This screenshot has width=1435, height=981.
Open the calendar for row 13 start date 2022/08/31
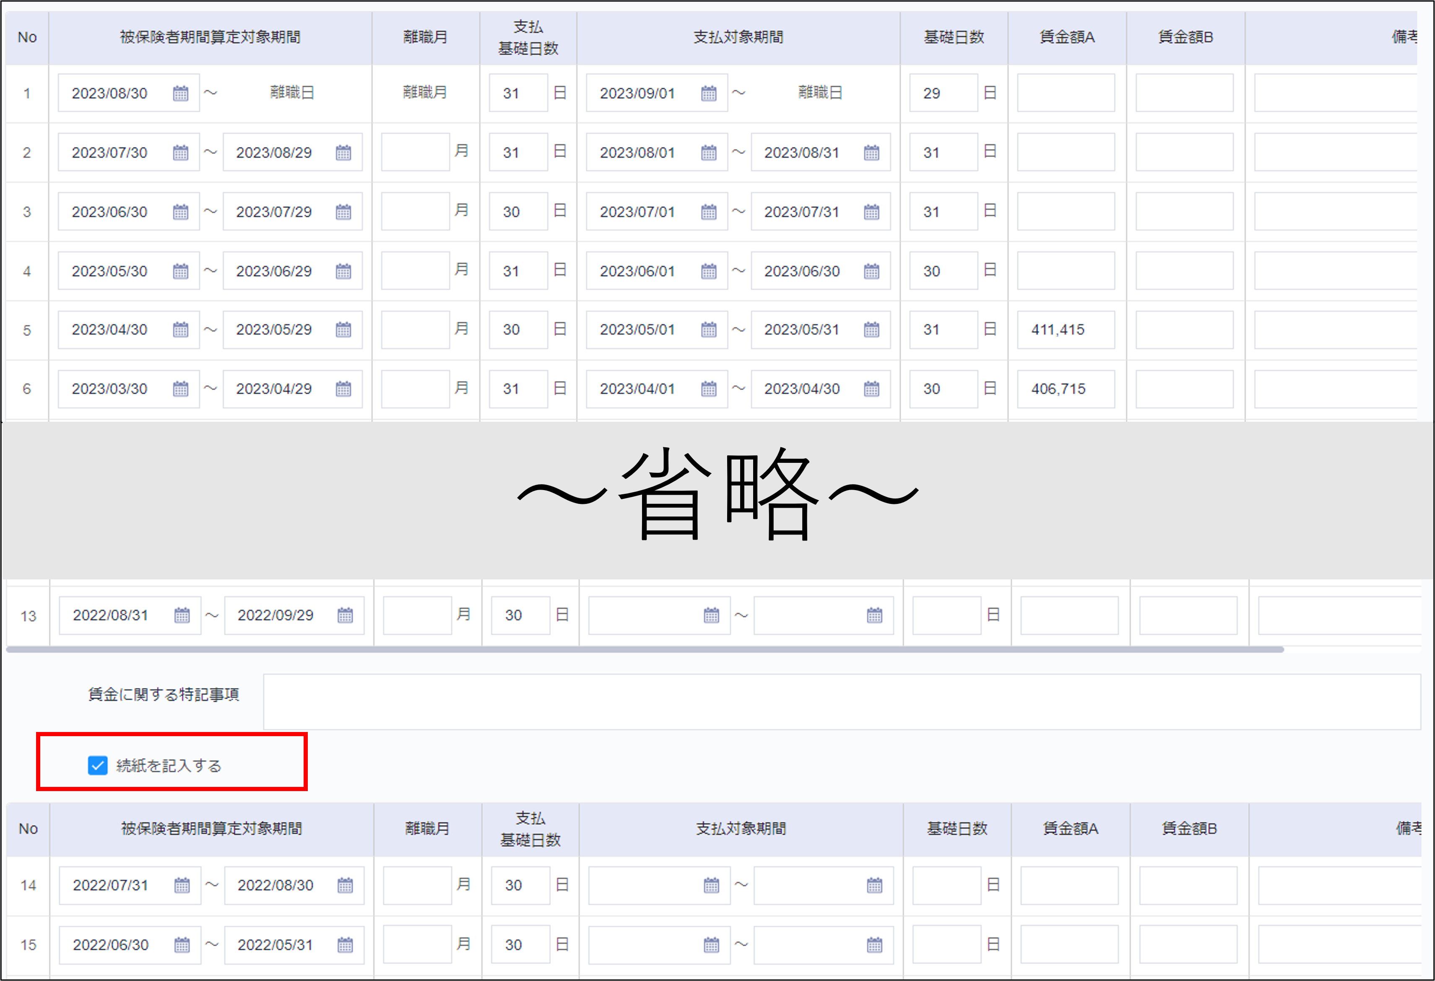[x=182, y=615]
